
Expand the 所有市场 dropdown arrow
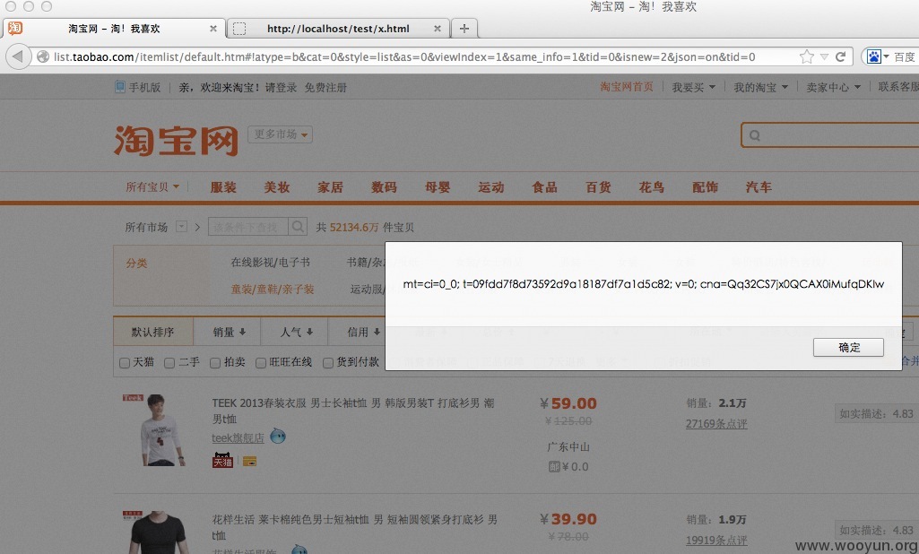[x=182, y=226]
